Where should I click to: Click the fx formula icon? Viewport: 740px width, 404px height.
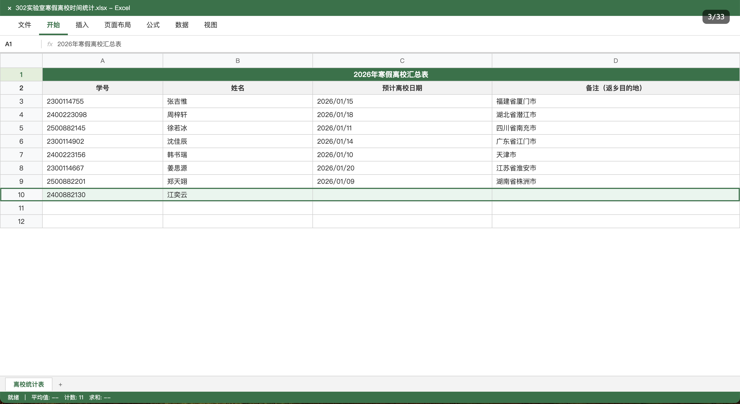(x=50, y=44)
